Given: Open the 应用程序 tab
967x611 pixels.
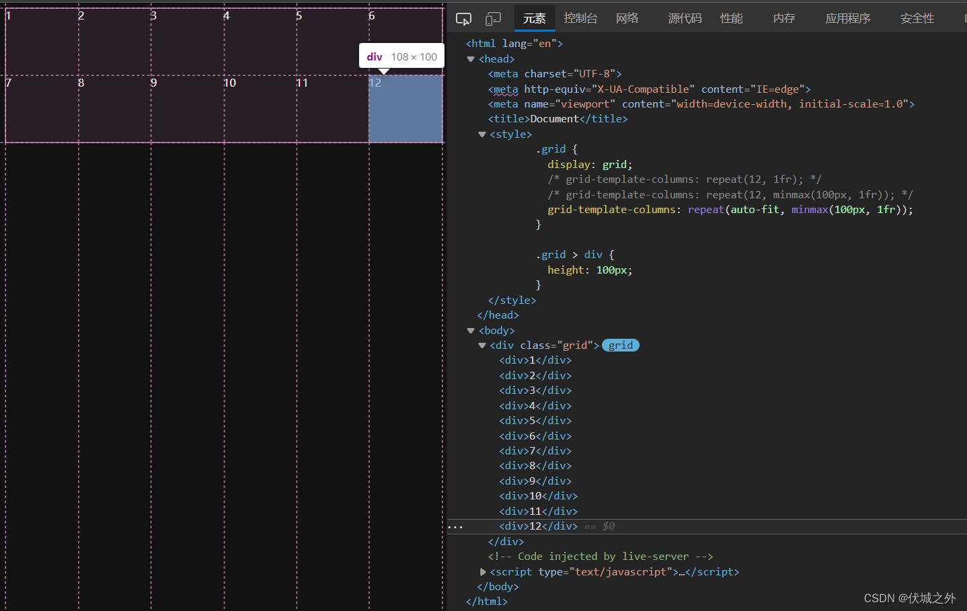Looking at the screenshot, I should click(848, 18).
